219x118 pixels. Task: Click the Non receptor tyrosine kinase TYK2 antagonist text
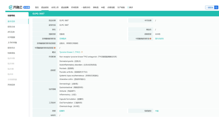coord(78,57)
